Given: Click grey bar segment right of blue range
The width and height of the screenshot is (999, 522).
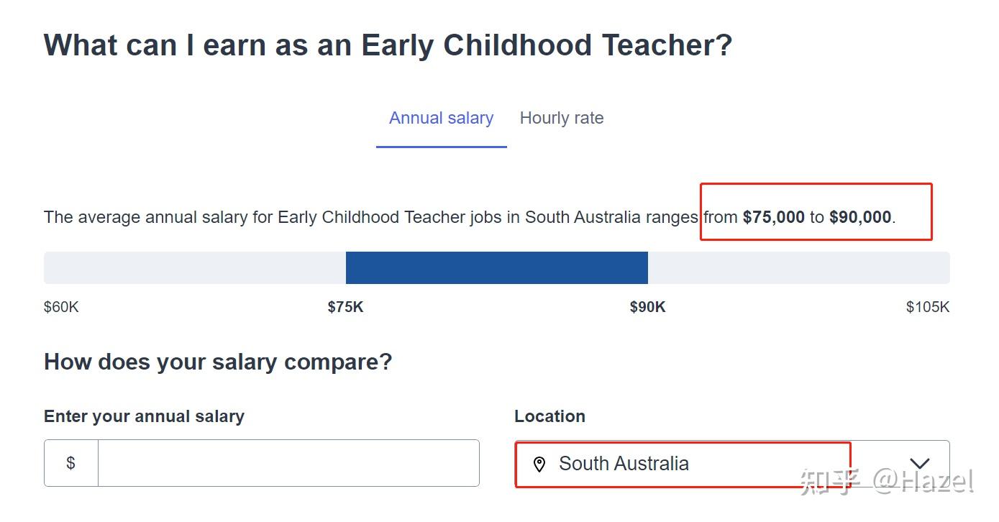Looking at the screenshot, I should pyautogui.click(x=798, y=267).
